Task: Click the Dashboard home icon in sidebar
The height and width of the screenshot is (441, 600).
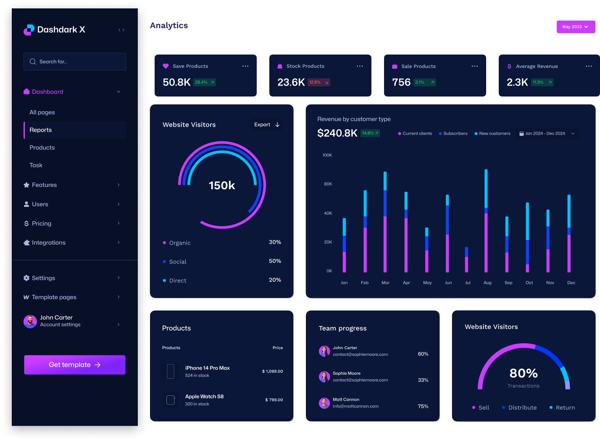Action: (27, 91)
